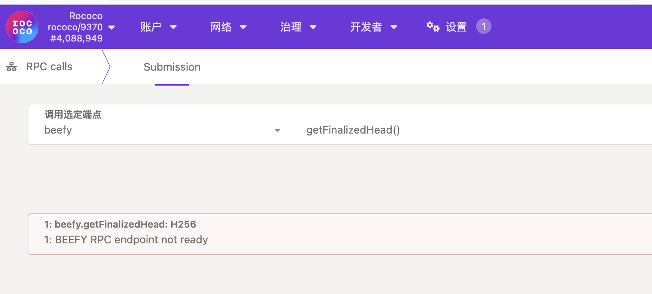Screen dimensions: 652x294
Task: Open the beefy endpoint dropdown
Action: pyautogui.click(x=276, y=130)
